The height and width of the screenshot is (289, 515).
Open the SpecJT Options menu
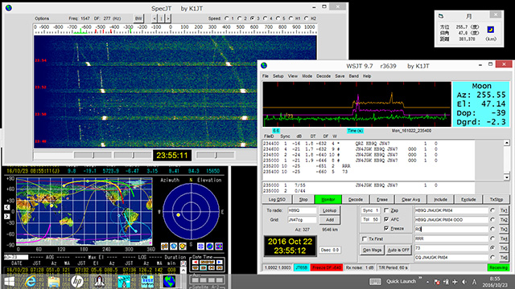click(42, 18)
